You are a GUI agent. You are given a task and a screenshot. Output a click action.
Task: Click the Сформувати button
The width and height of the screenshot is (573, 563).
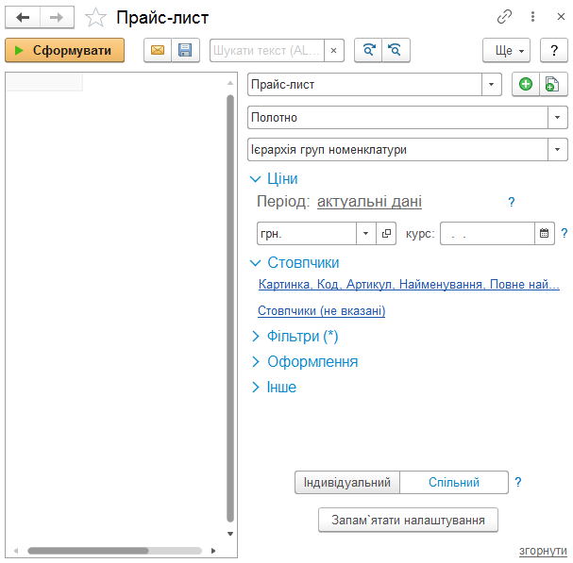[65, 50]
